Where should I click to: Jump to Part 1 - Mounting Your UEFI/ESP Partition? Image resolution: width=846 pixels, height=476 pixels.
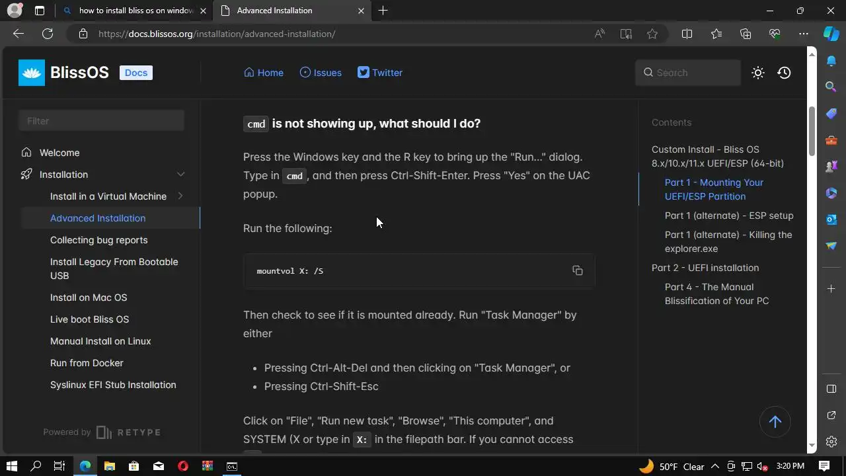(x=714, y=189)
